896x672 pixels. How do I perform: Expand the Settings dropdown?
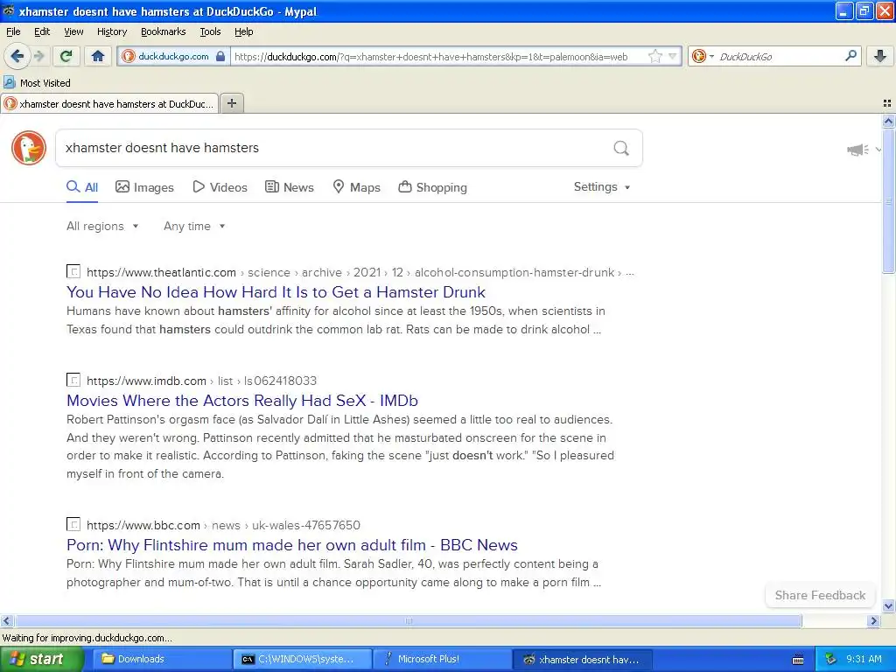pyautogui.click(x=602, y=187)
